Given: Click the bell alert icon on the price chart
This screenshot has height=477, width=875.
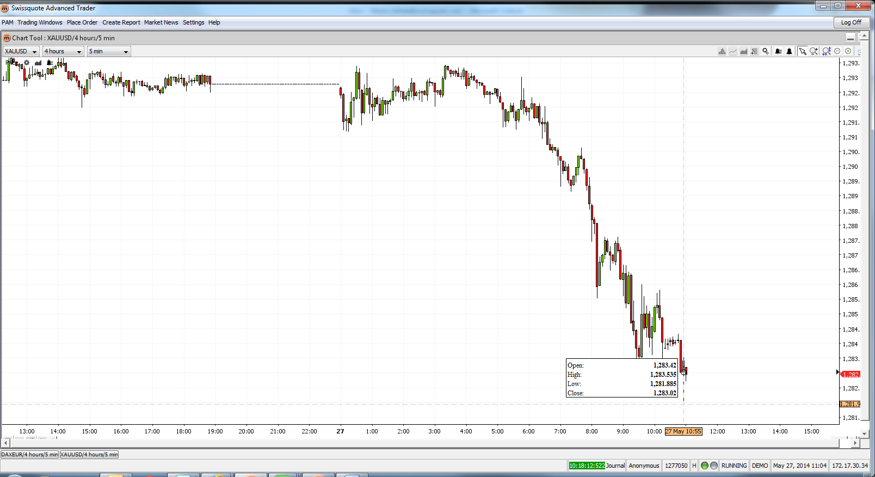Looking at the screenshot, I should coord(50,63).
